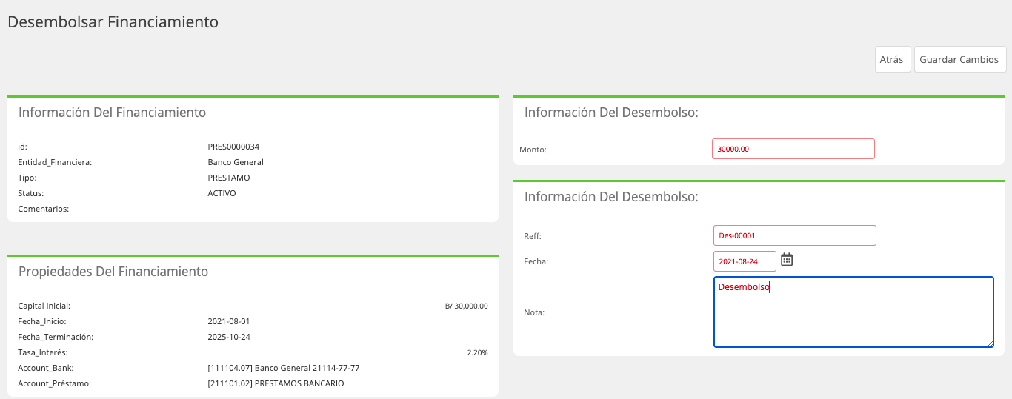Click the Fecha_Terminación label
Image resolution: width=1012 pixels, height=399 pixels.
click(56, 337)
